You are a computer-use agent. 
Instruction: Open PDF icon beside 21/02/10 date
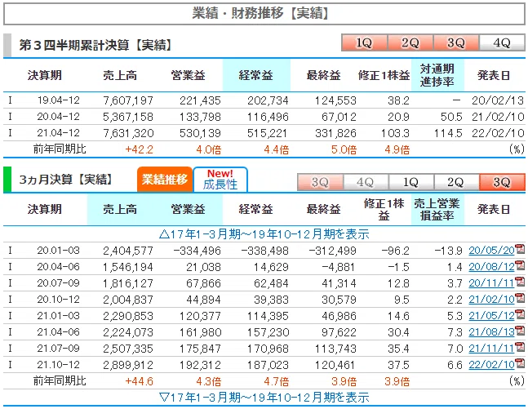[520, 298]
